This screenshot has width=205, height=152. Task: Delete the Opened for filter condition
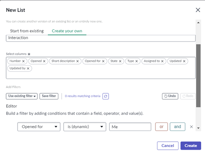click(x=192, y=127)
